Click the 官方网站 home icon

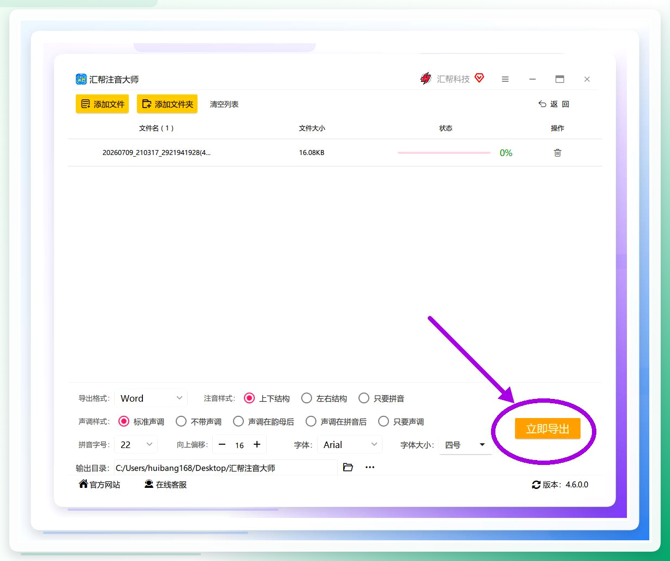tap(83, 484)
